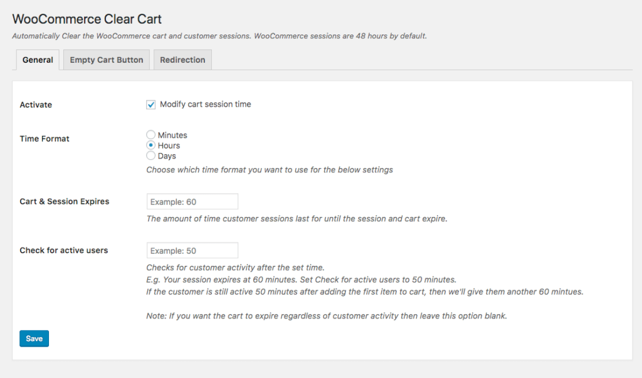Screen dimensions: 642x378
Task: Open Redirection configuration options
Action: pos(182,60)
